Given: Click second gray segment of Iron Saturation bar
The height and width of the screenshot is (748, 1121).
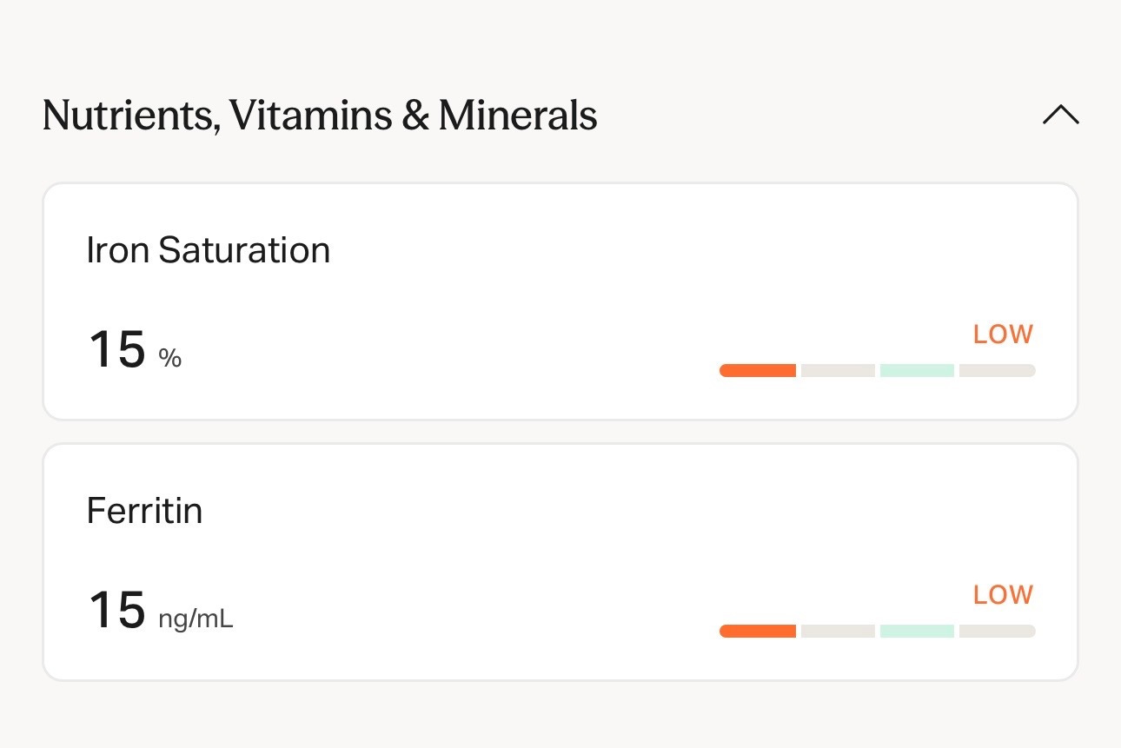Looking at the screenshot, I should point(838,371).
